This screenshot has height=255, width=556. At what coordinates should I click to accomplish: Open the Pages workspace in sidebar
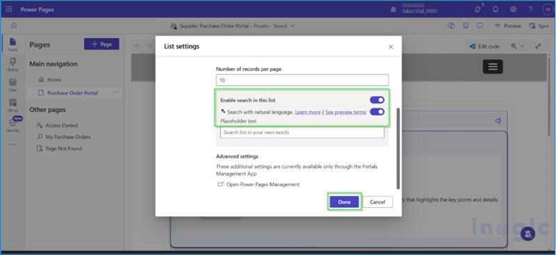click(x=13, y=44)
